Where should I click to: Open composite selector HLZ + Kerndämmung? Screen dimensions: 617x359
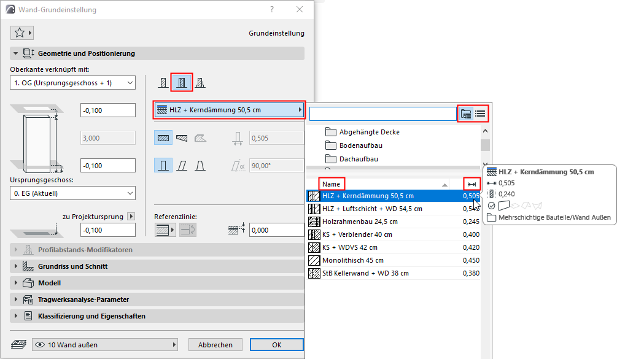(230, 110)
